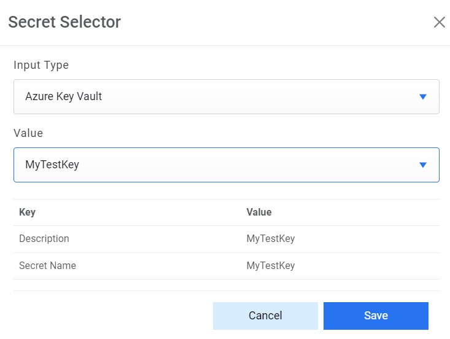Click the Cancel button

265,316
